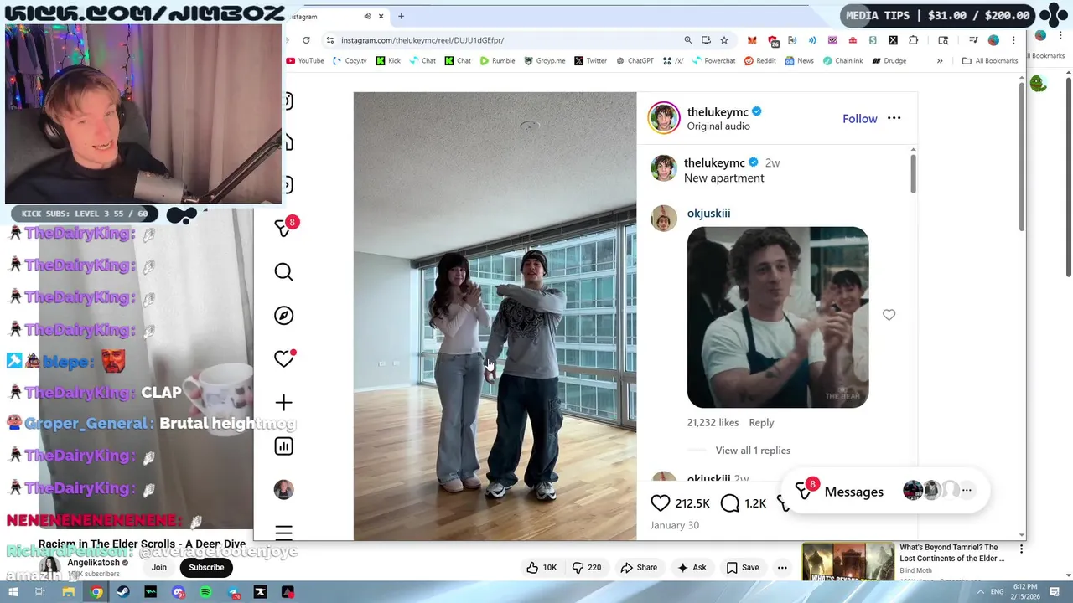Open the Messages panel's three-dot options
1073x603 pixels.
[x=967, y=491]
